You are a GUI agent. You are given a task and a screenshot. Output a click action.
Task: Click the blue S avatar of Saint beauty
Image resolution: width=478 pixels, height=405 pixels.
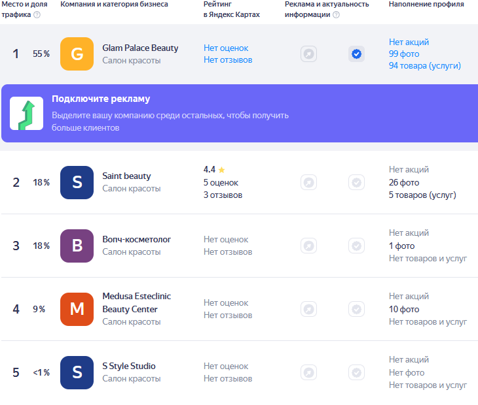coord(77,182)
